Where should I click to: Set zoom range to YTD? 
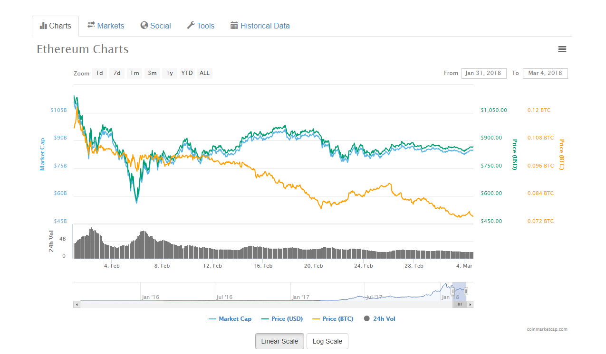pos(187,73)
